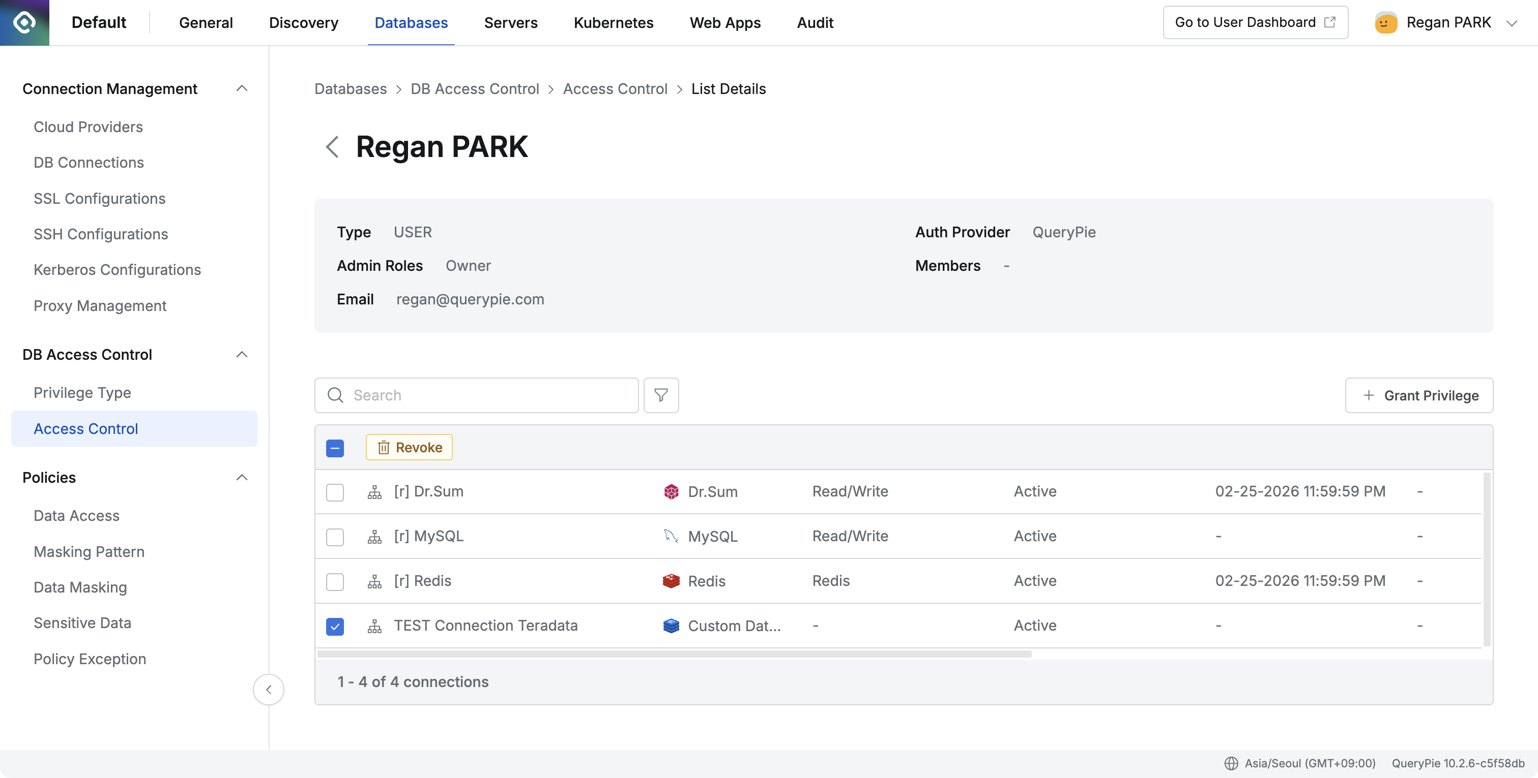This screenshot has height=778, width=1538.
Task: Check the [r] Dr.Sum row checkbox
Action: pos(335,492)
